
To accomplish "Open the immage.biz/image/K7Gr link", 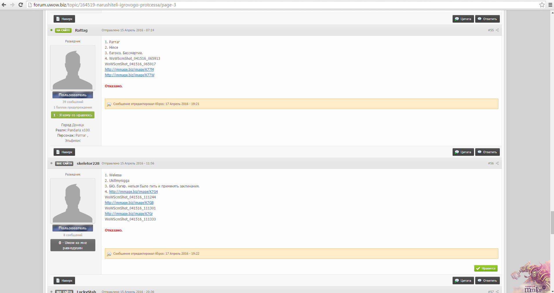I will [129, 214].
